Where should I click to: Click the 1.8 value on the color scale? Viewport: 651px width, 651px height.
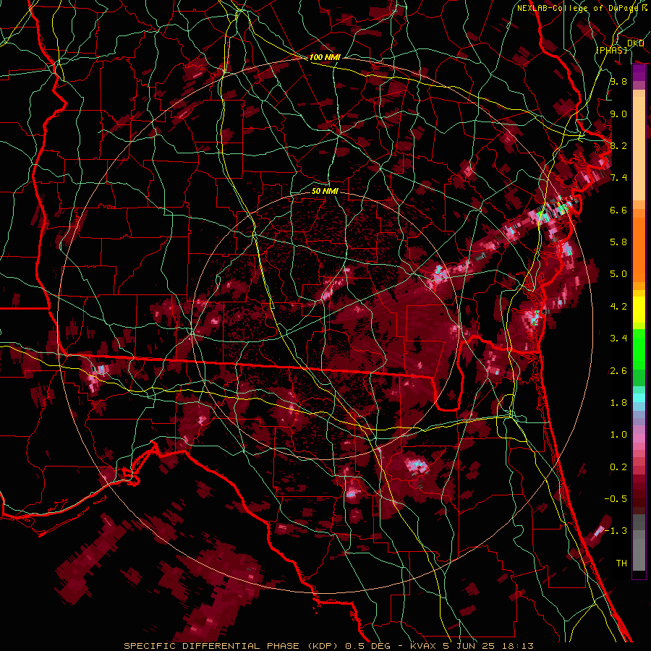[x=618, y=403]
